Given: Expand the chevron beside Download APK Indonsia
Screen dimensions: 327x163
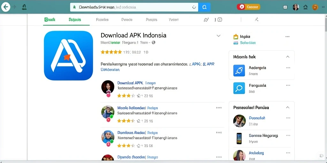Looking at the screenshot, I should 218,36.
